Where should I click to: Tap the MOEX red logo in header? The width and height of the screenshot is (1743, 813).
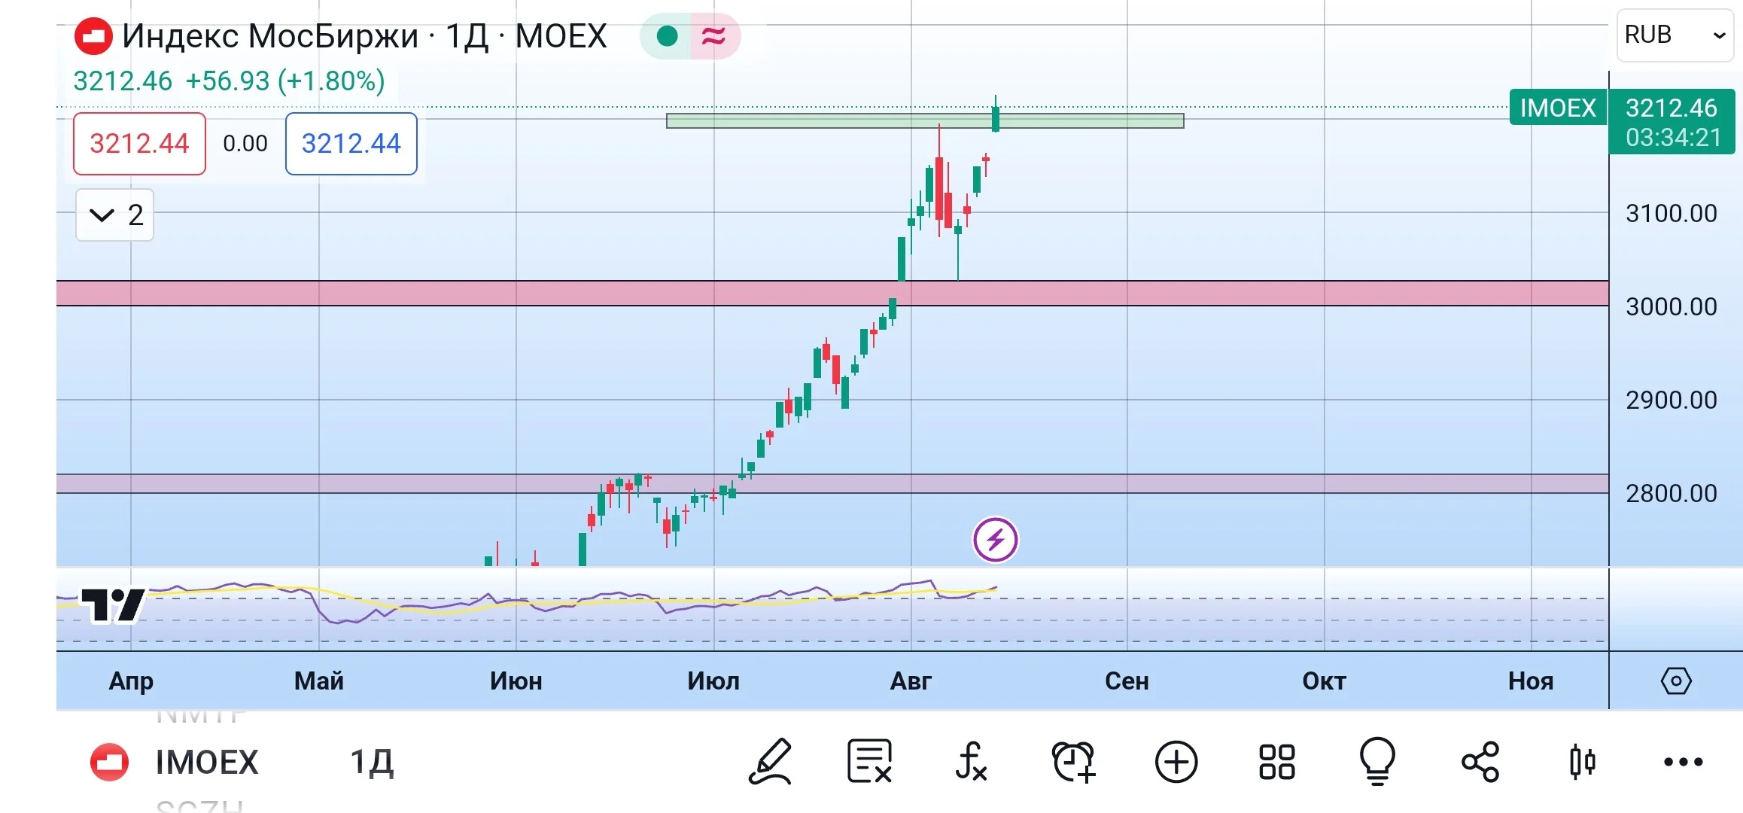(93, 36)
